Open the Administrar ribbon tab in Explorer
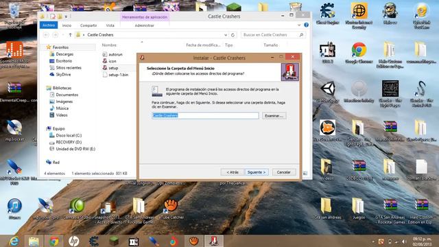 [145, 25]
